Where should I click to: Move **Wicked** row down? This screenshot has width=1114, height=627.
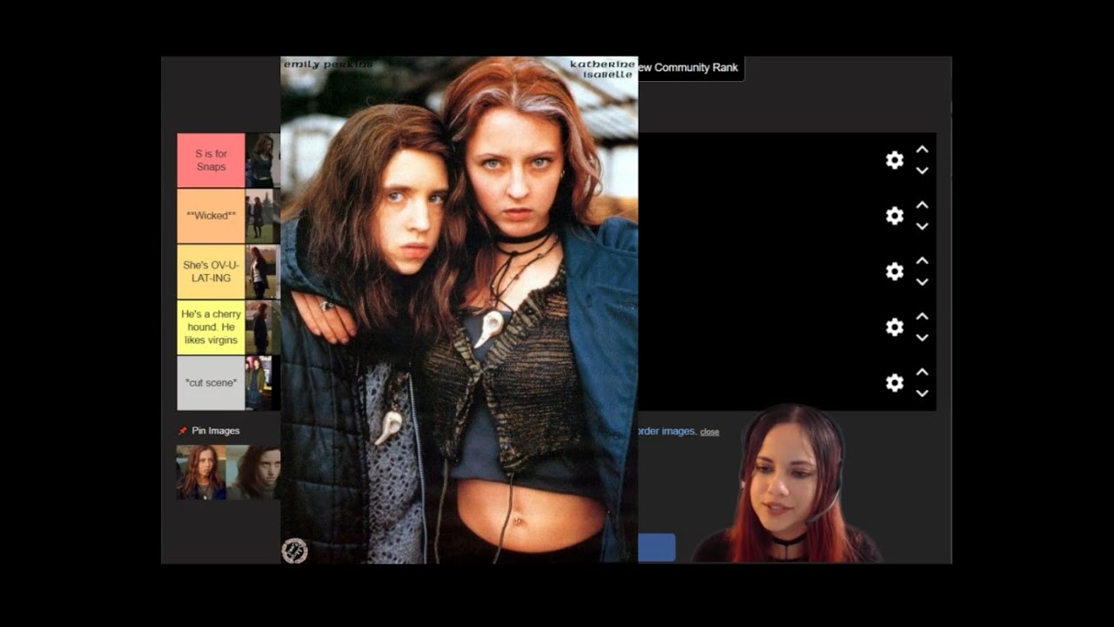(x=923, y=226)
